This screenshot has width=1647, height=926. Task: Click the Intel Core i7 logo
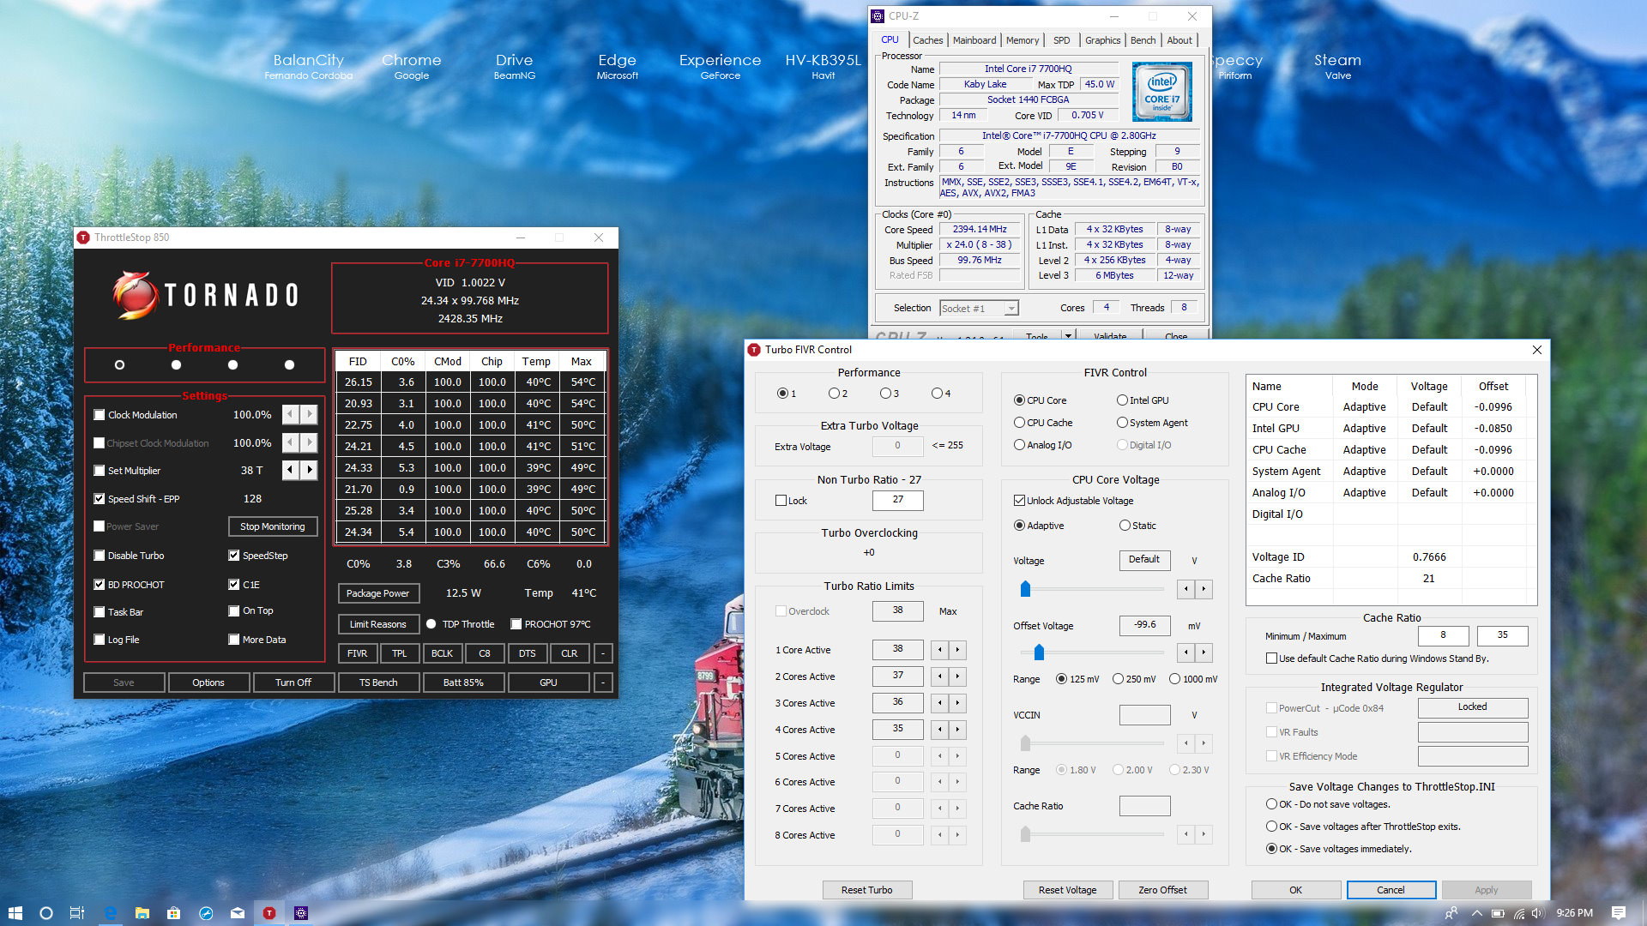pyautogui.click(x=1161, y=91)
